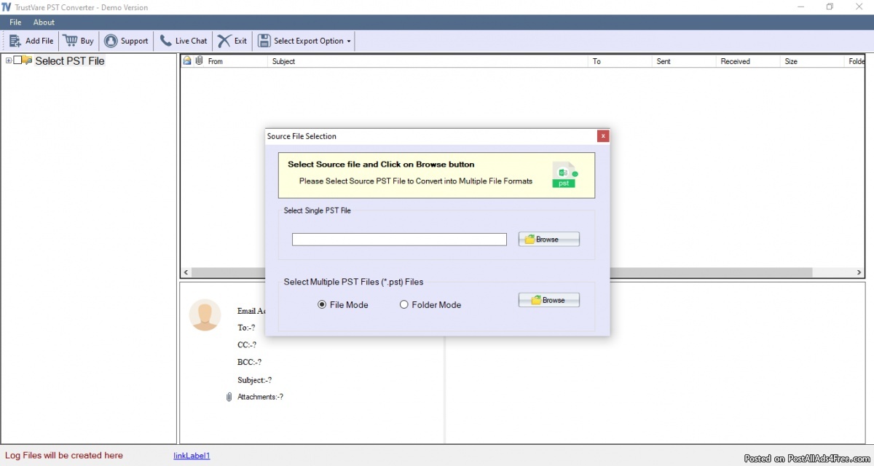Click the PST file icon in dialog banner
Viewport: 874px width, 466px height.
[564, 175]
